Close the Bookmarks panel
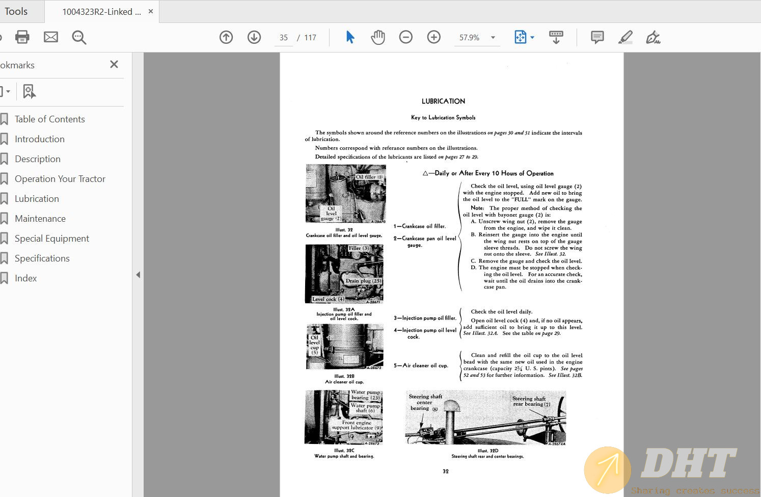 pos(114,64)
